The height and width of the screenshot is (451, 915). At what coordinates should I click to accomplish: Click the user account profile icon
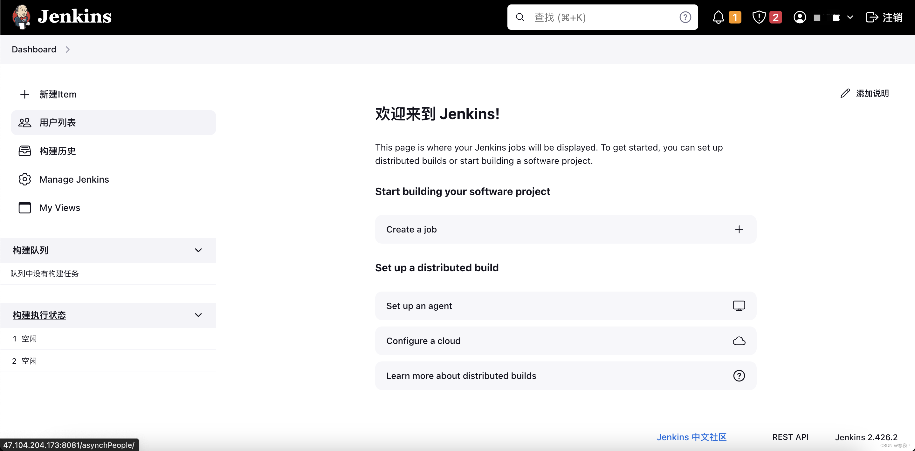(800, 17)
